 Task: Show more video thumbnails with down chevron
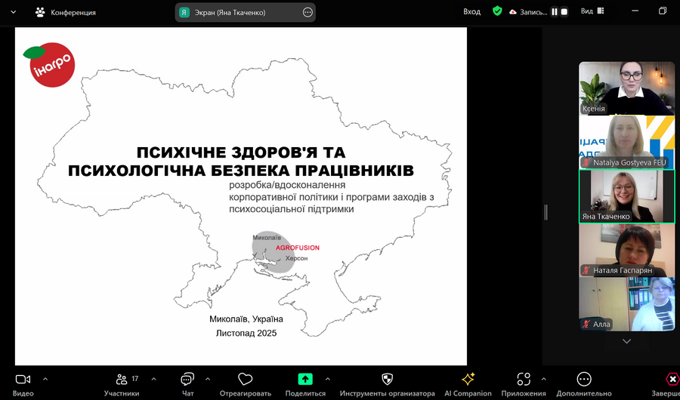pyautogui.click(x=626, y=341)
